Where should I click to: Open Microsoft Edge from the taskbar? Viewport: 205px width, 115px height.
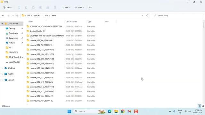(x=110, y=111)
